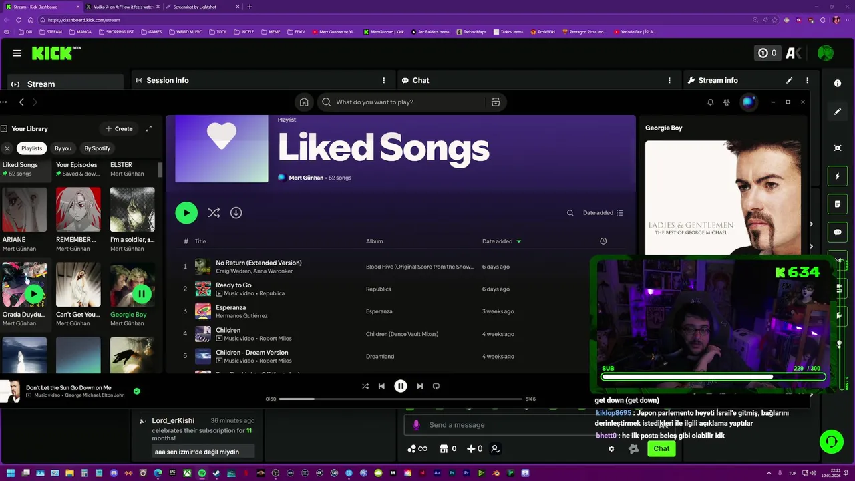Go back in Spotify navigation
Viewport: 855px width, 481px height.
point(21,102)
